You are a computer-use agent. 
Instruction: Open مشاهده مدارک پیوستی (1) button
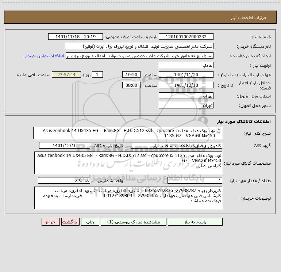pos(134,222)
